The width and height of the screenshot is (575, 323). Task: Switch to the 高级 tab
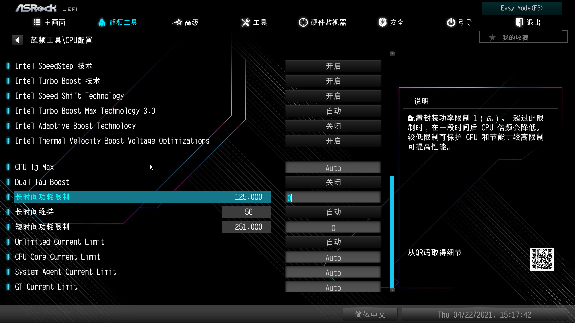click(185, 22)
